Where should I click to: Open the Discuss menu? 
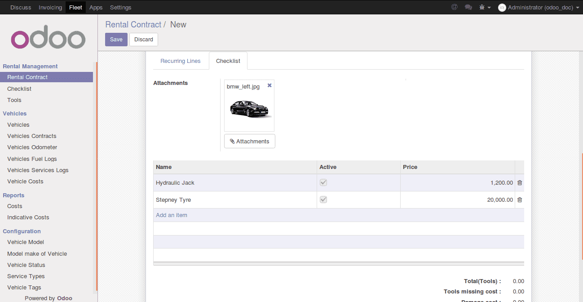[x=20, y=7]
